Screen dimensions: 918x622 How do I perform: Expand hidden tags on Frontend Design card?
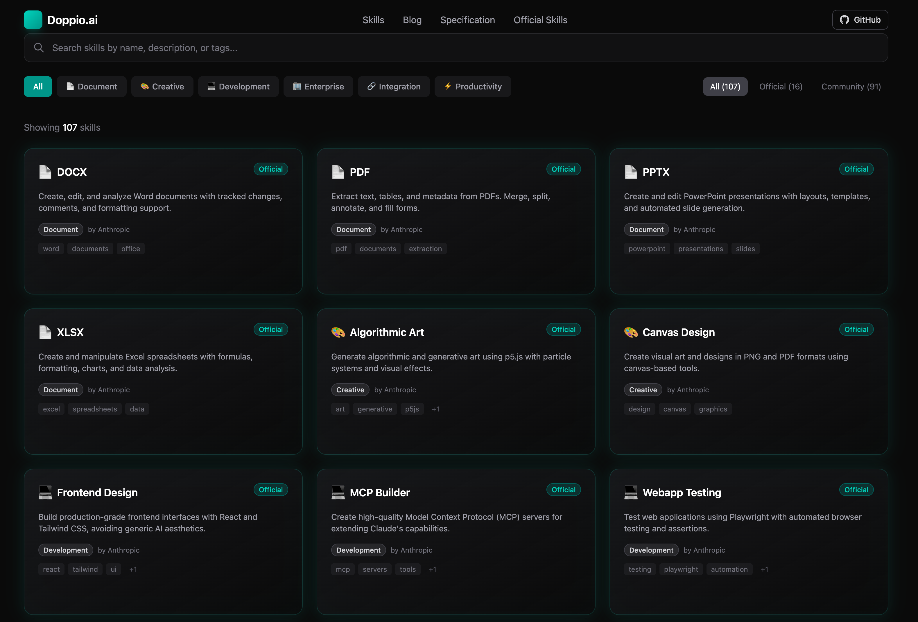(x=133, y=569)
